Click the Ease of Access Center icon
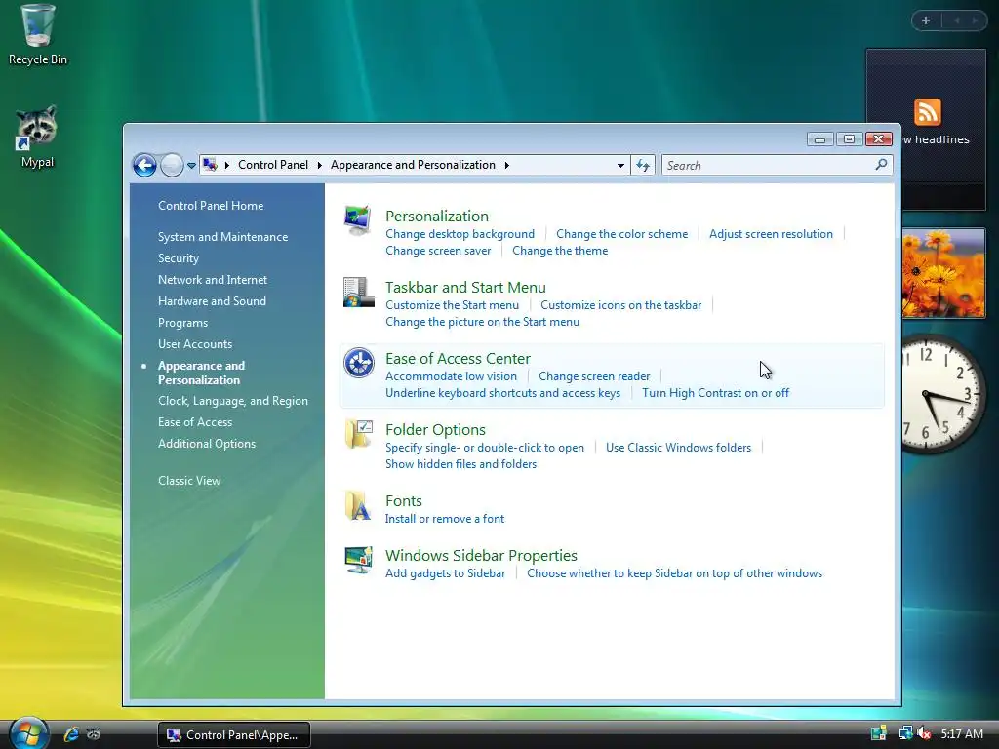 click(359, 363)
